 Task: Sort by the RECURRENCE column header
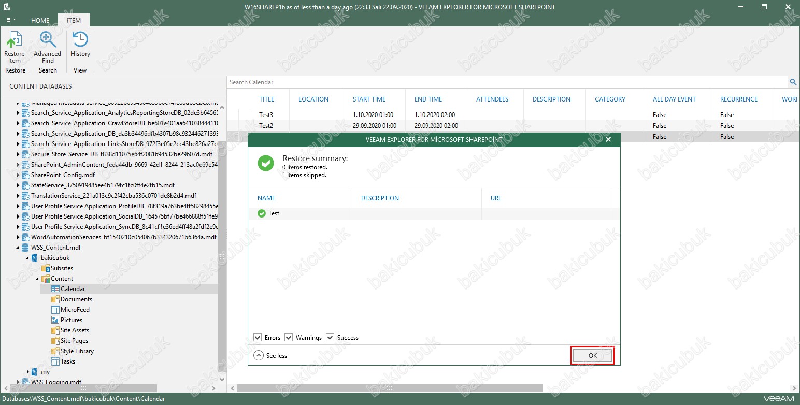click(x=738, y=99)
